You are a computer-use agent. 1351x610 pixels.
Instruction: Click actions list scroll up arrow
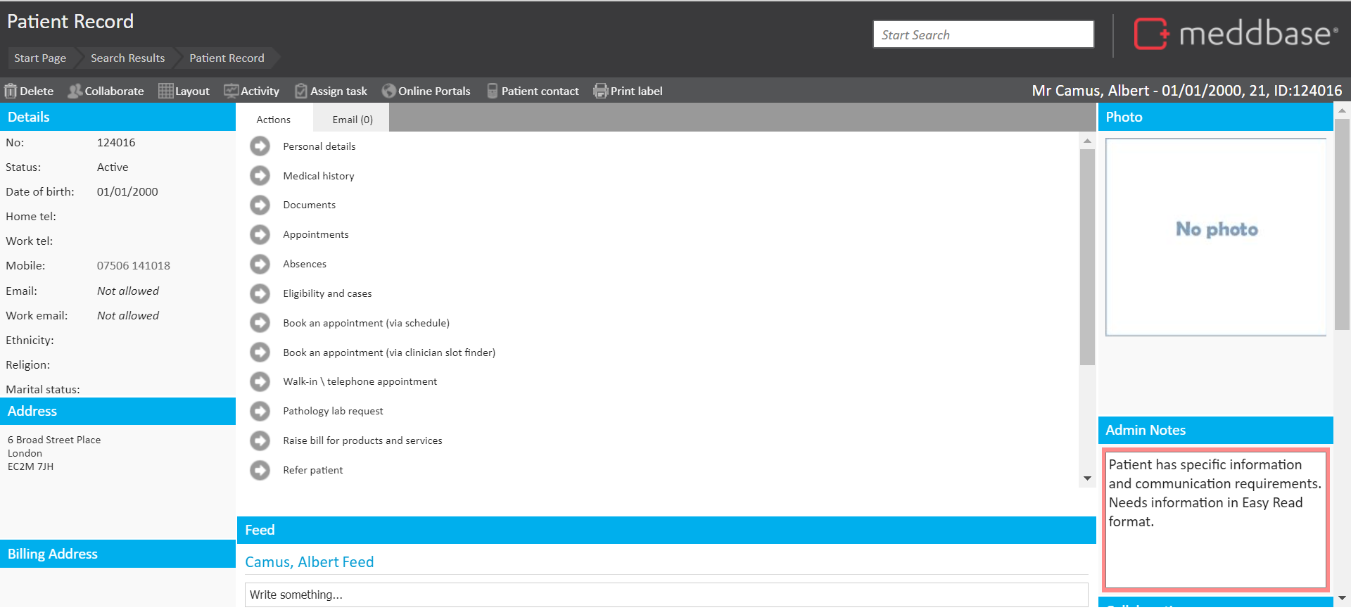[1088, 141]
